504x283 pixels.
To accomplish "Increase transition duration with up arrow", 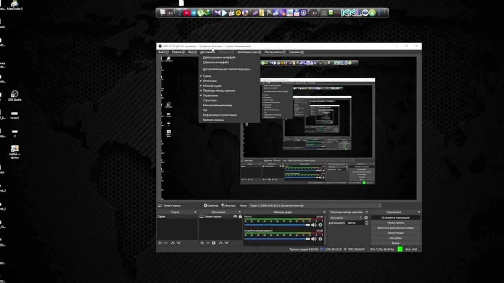I will pos(367,222).
